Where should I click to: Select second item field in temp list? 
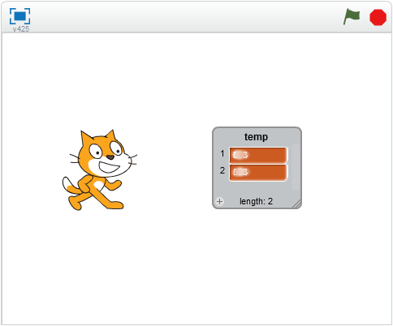[x=258, y=172]
